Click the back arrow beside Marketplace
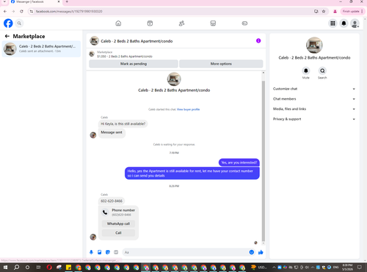This screenshot has width=367, height=272. (x=7, y=36)
